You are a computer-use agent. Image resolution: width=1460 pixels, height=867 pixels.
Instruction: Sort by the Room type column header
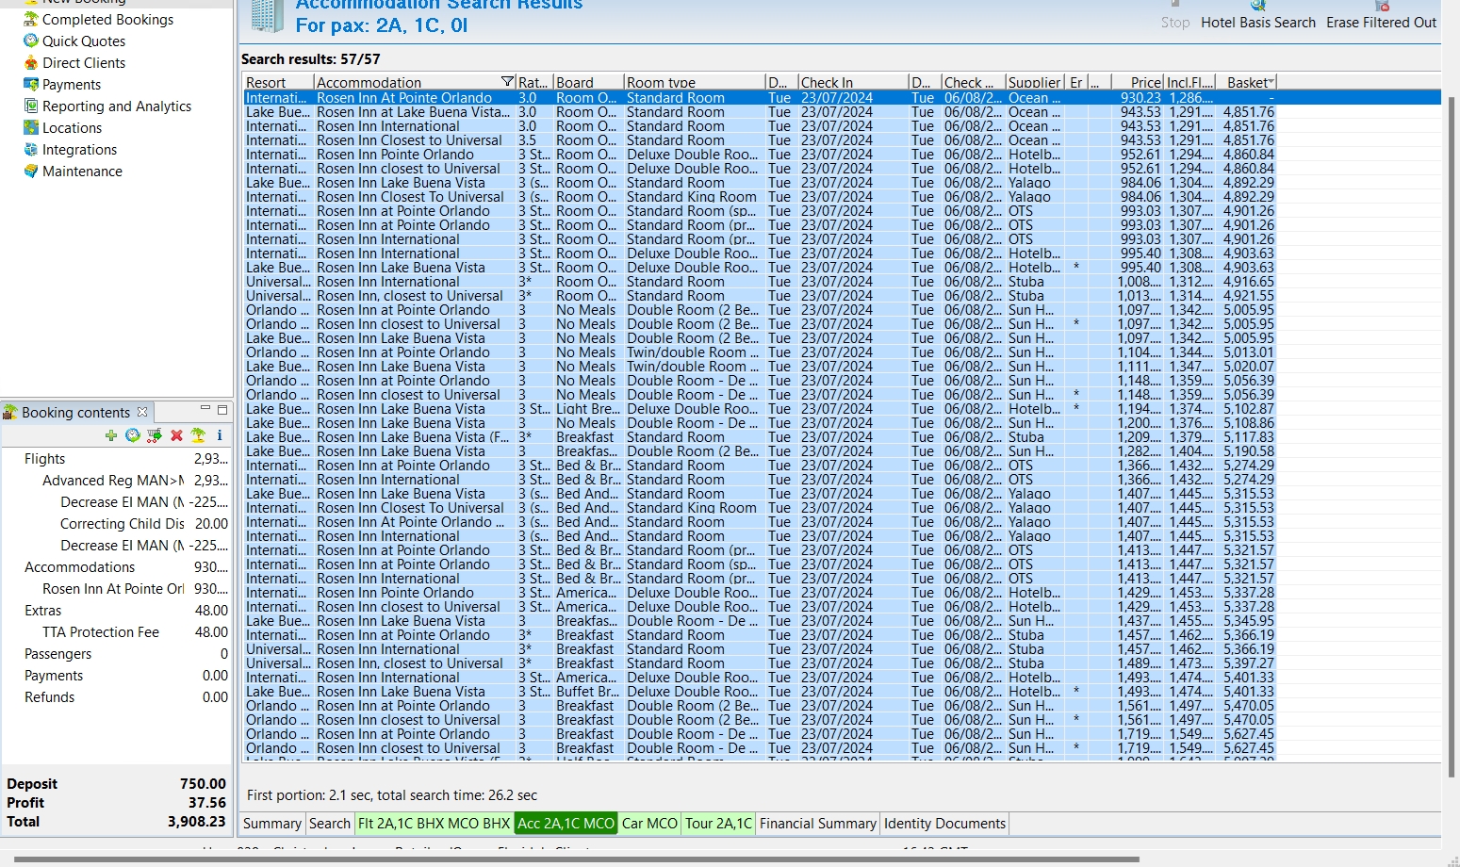[694, 82]
